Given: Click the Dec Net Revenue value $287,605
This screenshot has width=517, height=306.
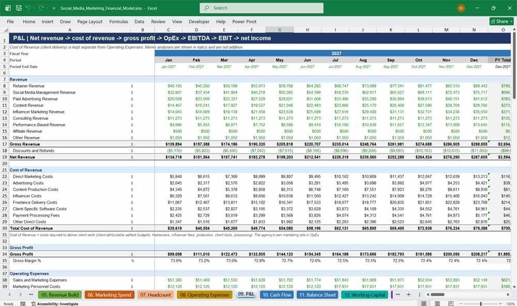Looking at the screenshot, I should click(480, 157).
